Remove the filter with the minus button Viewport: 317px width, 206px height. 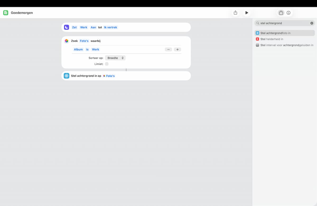[168, 49]
